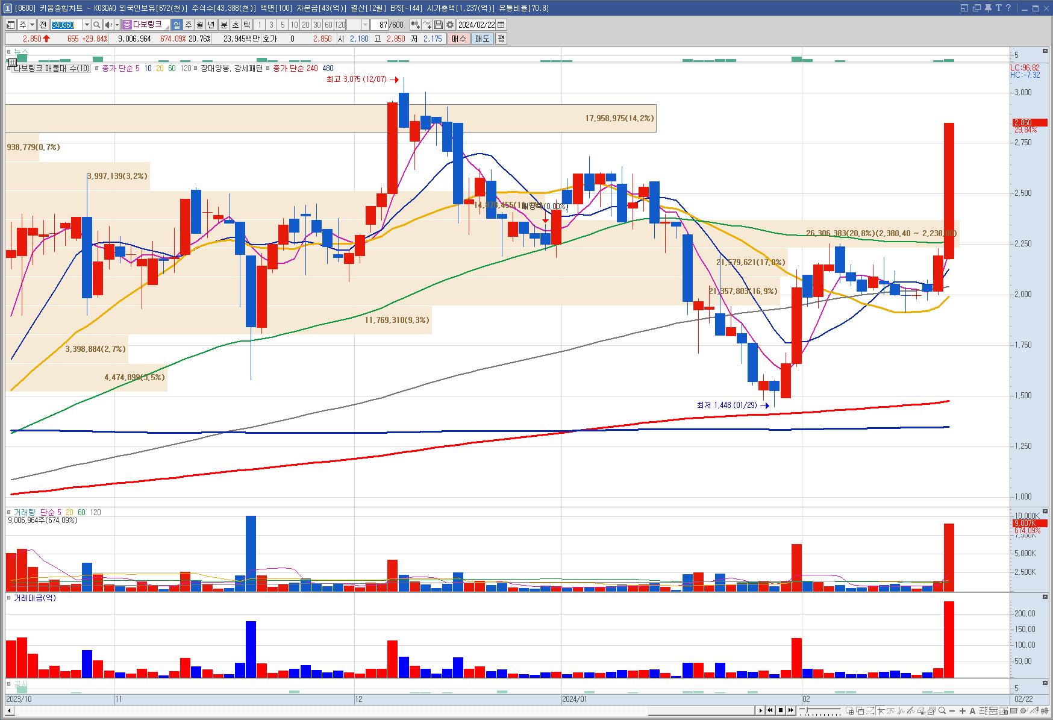The image size is (1053, 720).
Task: Select the tick 틱 period toggle
Action: click(247, 25)
